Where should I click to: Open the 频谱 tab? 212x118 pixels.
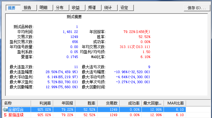pos(94,8)
